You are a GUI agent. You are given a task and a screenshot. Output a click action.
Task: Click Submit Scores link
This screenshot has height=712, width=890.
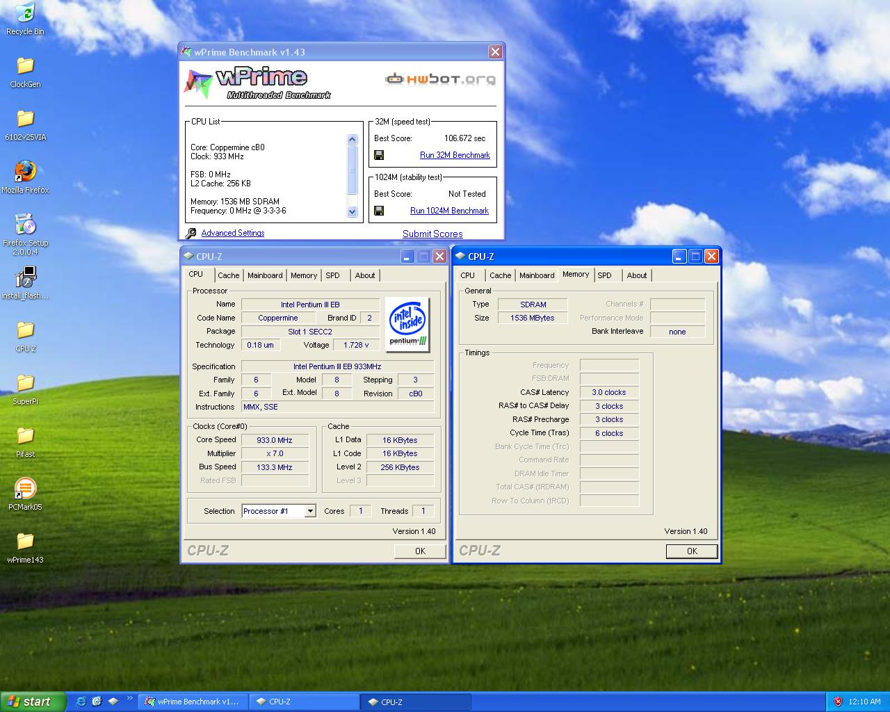(432, 234)
